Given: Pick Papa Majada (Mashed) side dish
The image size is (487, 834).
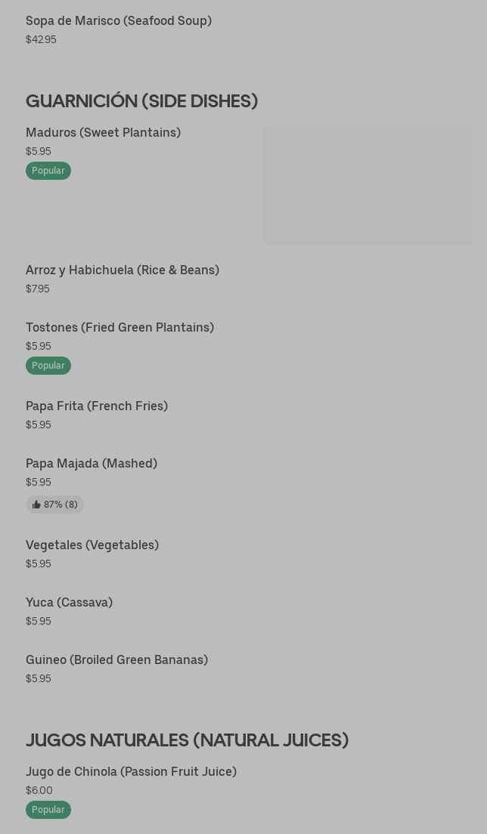Looking at the screenshot, I should 92,463.
